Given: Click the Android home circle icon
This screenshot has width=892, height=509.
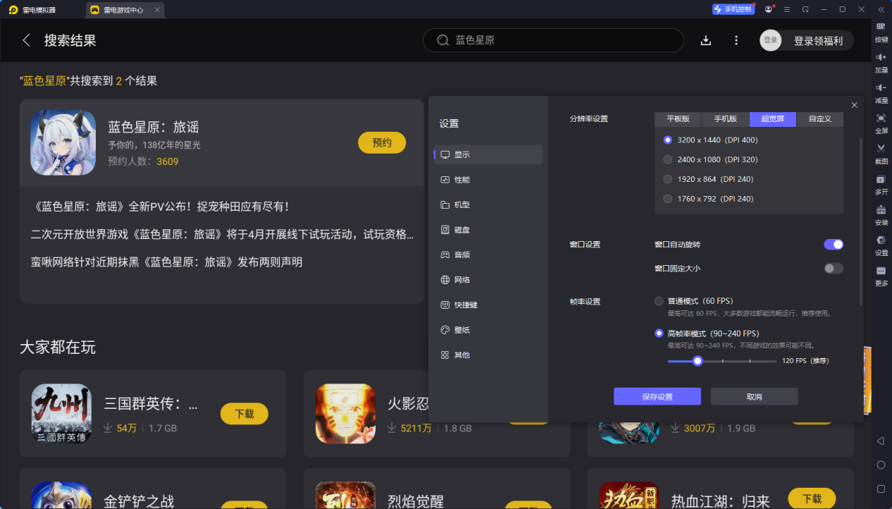Looking at the screenshot, I should [x=881, y=465].
